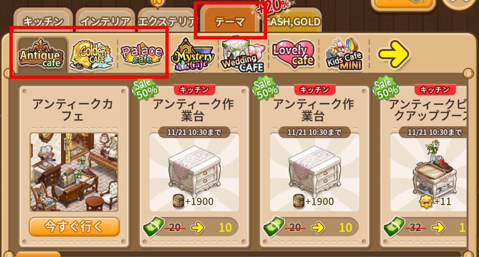Click second アンティーク作業台 item image
The height and width of the screenshot is (257, 479).
click(314, 172)
